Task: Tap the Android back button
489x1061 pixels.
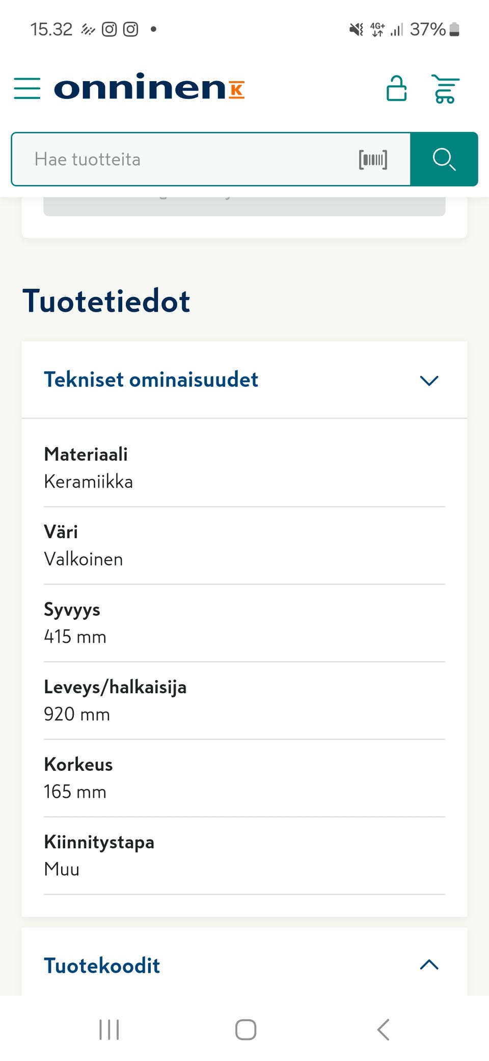Action: click(383, 1029)
